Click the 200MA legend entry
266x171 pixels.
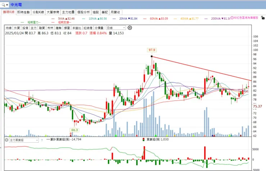pyautogui.click(x=220, y=19)
